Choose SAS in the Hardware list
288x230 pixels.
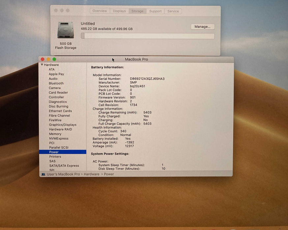[x=52, y=161]
